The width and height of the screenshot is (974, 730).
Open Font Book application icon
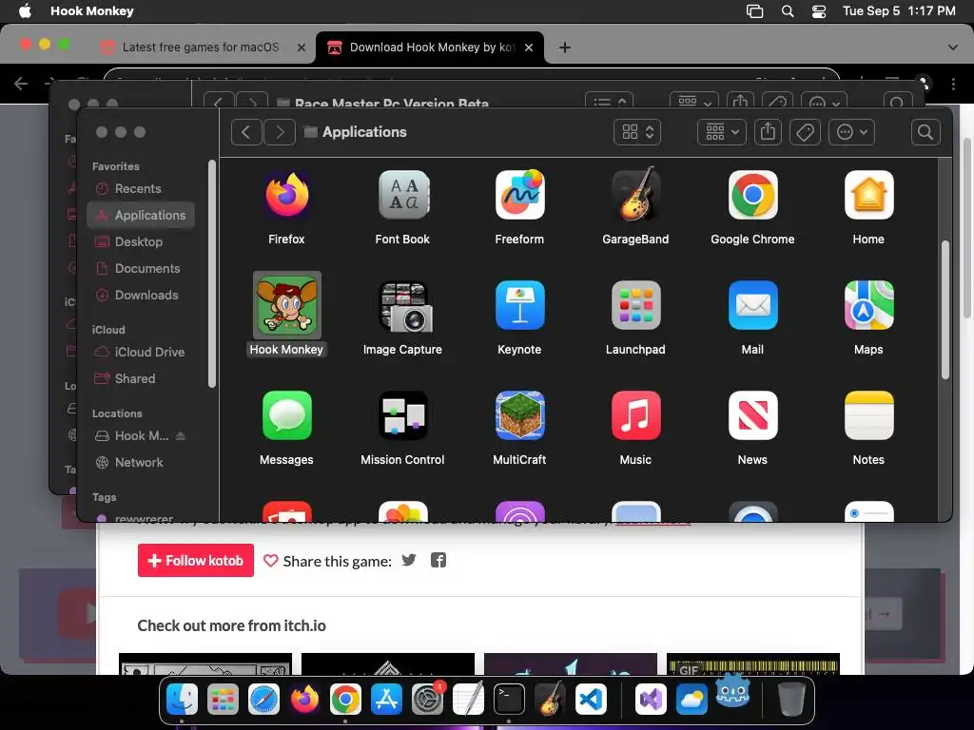point(402,195)
